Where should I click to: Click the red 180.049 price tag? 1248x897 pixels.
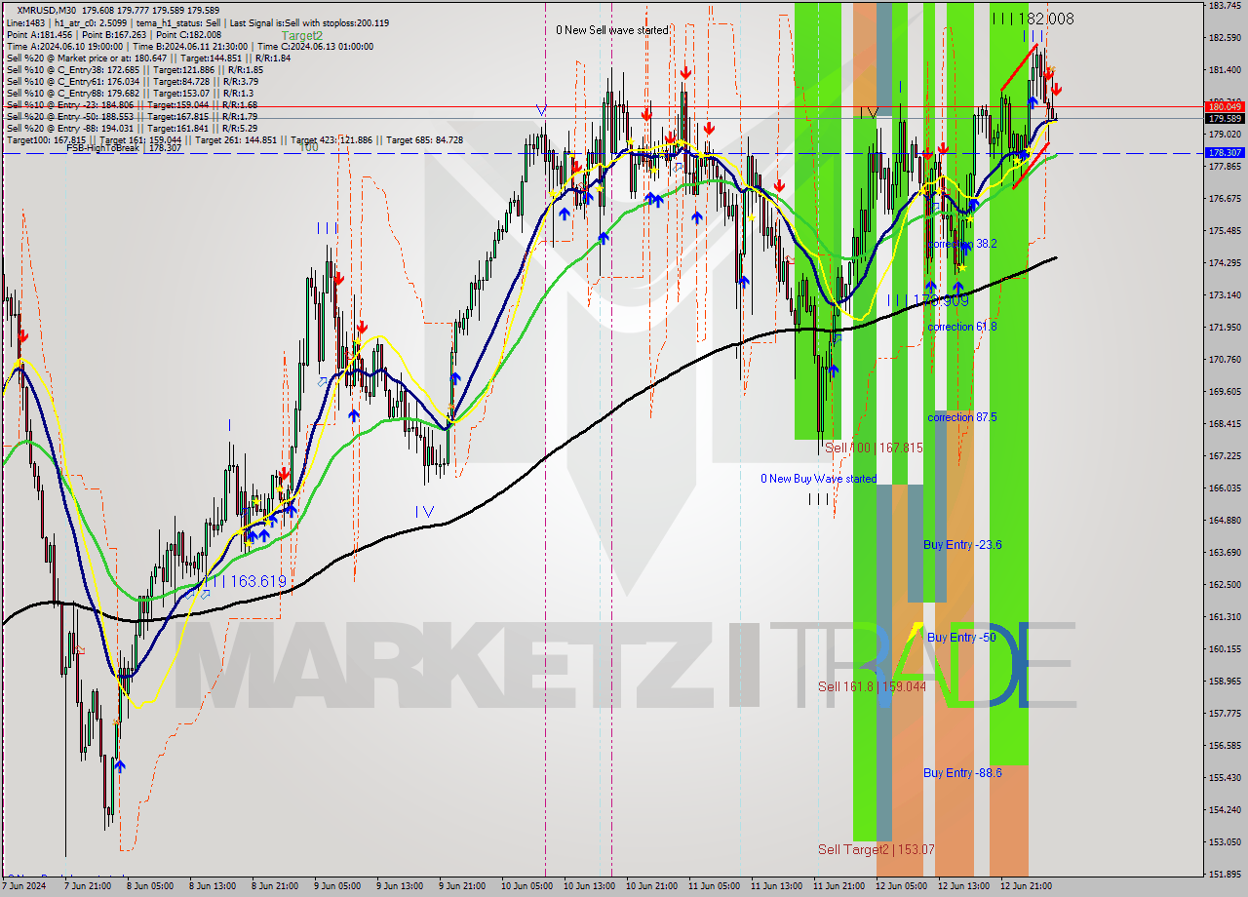(x=1225, y=106)
